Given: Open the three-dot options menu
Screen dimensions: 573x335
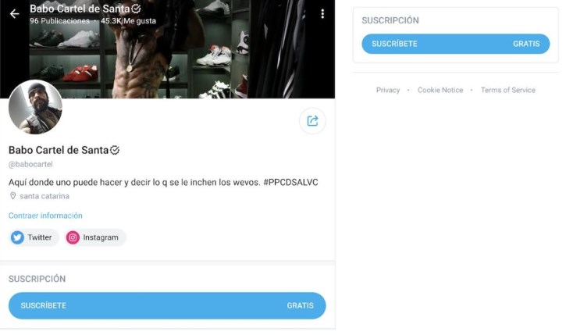Looking at the screenshot, I should (x=322, y=14).
